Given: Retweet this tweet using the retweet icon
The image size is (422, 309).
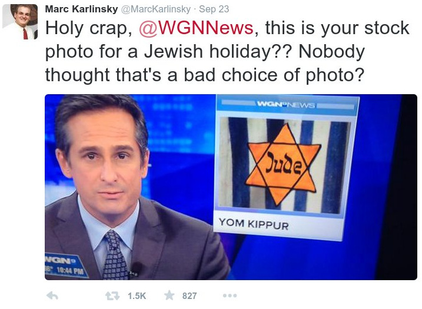Looking at the screenshot, I should [112, 296].
